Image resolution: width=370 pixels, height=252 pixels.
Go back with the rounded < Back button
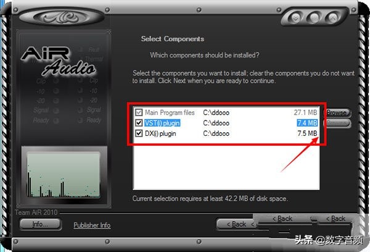point(236,224)
